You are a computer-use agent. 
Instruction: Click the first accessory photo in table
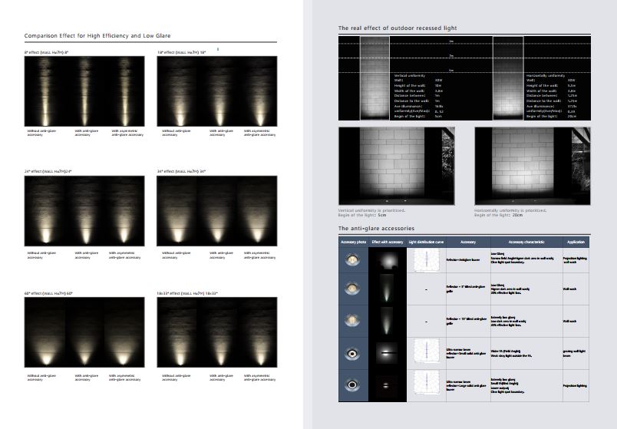(x=353, y=259)
